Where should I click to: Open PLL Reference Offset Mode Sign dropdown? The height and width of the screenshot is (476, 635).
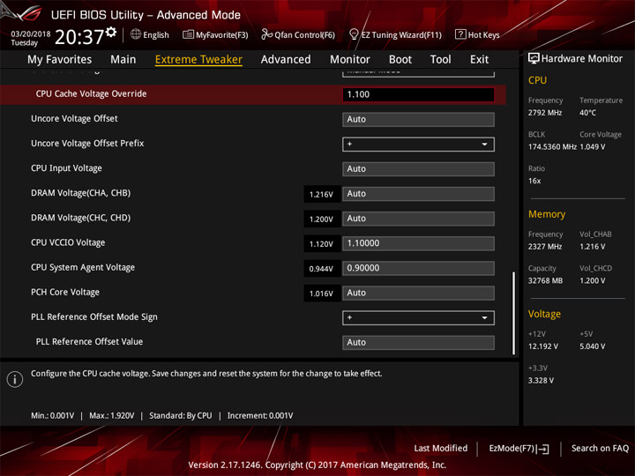click(x=418, y=317)
